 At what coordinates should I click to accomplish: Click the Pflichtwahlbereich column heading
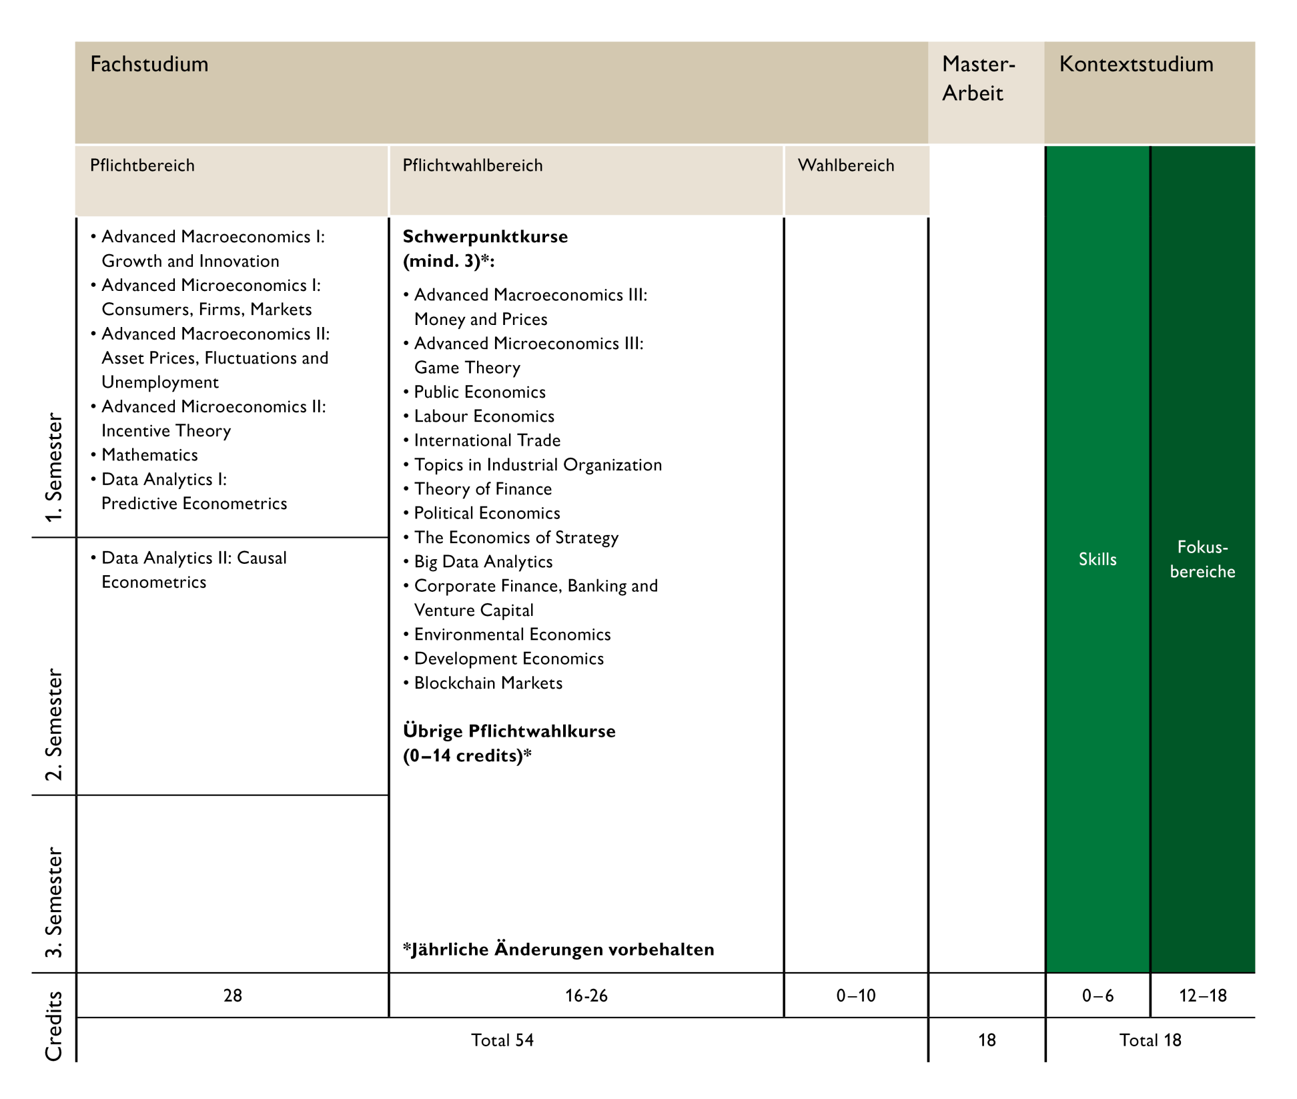(x=472, y=165)
